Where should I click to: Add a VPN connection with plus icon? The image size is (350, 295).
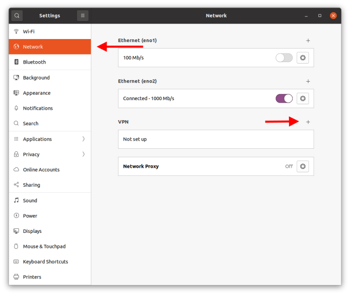click(308, 122)
